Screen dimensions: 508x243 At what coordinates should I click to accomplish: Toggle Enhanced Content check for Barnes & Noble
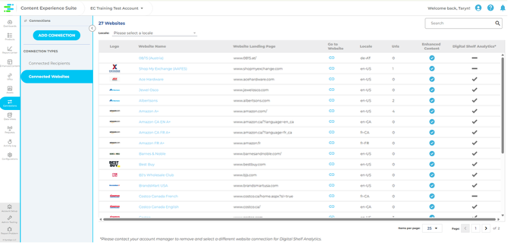point(432,153)
